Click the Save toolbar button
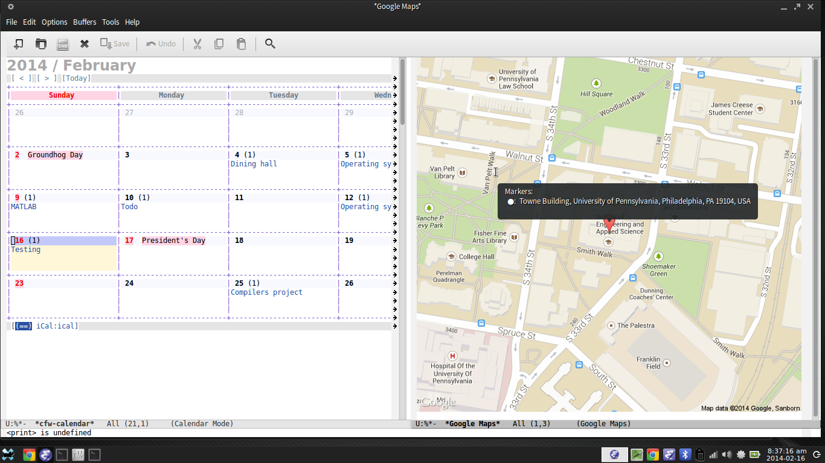 [115, 43]
